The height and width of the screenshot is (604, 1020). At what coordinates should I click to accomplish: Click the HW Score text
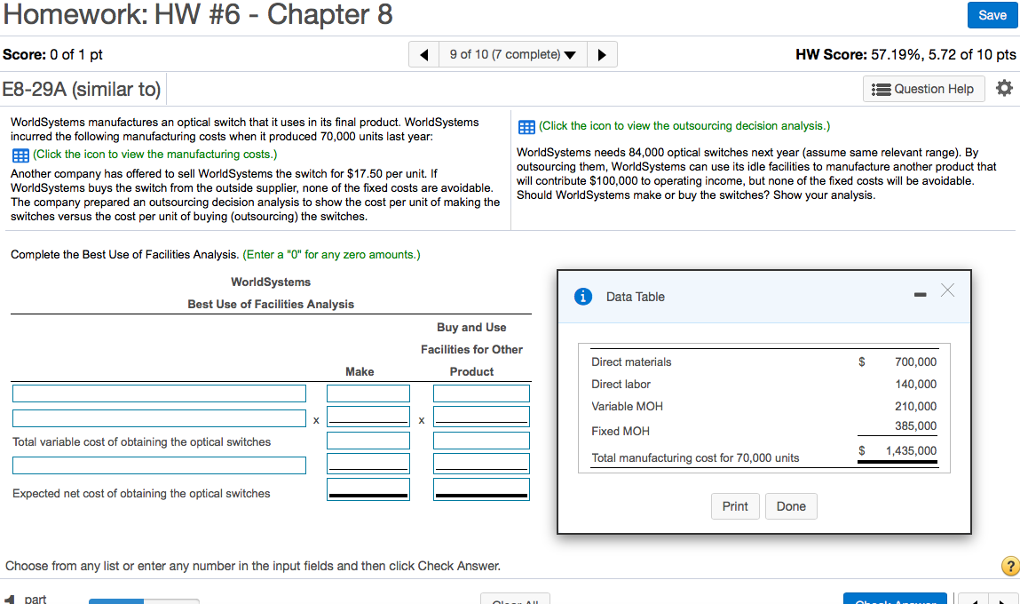(x=905, y=55)
